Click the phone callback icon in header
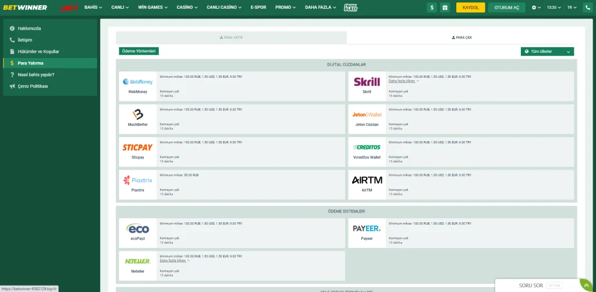The height and width of the screenshot is (292, 596). (x=588, y=8)
